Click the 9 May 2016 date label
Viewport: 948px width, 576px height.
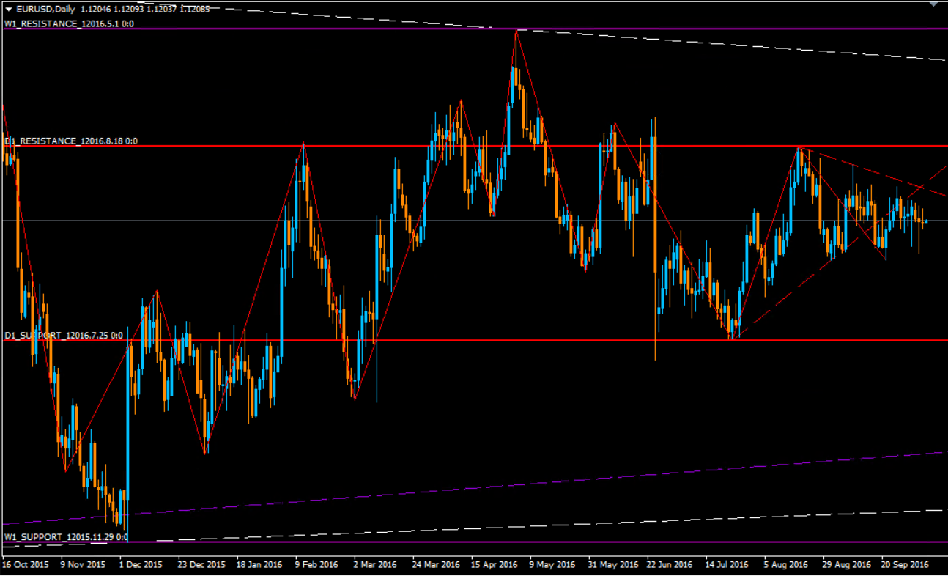click(x=551, y=565)
